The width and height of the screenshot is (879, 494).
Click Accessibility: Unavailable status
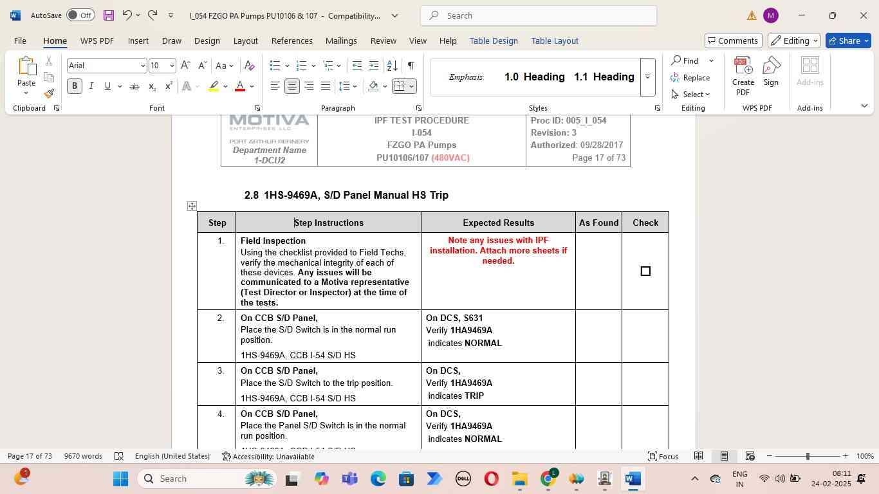click(x=268, y=456)
